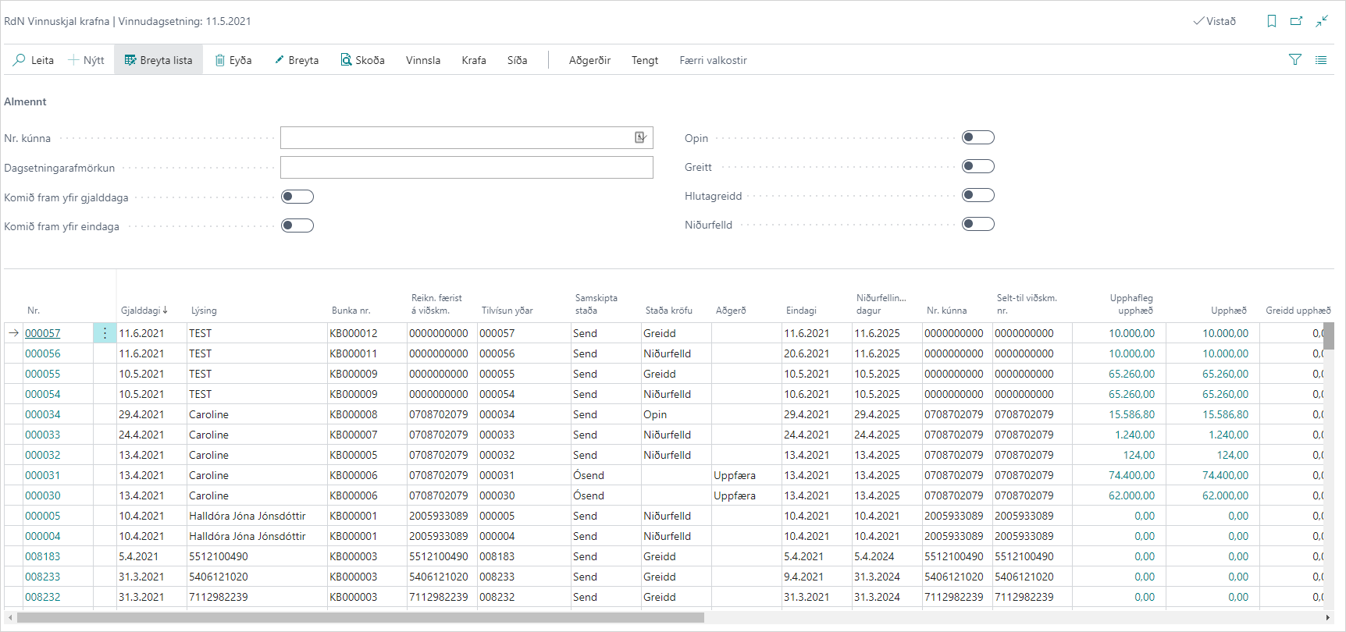This screenshot has height=632, width=1346.
Task: Click the Tilvísun yðar column header
Action: (x=507, y=310)
